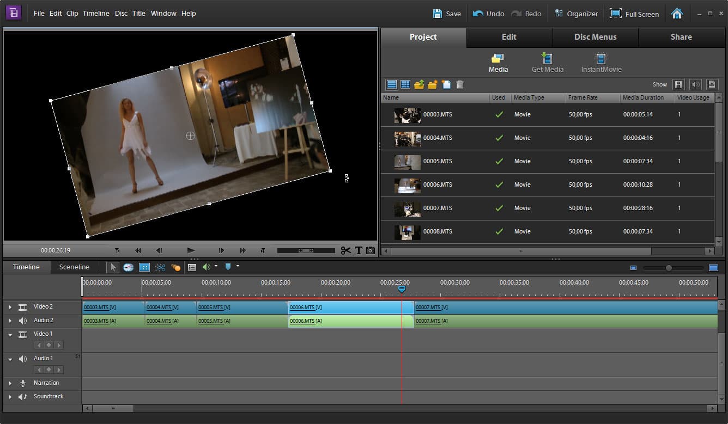Viewport: 728px width, 424px height.
Task: Toggle Show Audio filter in media panel
Action: pyautogui.click(x=695, y=84)
